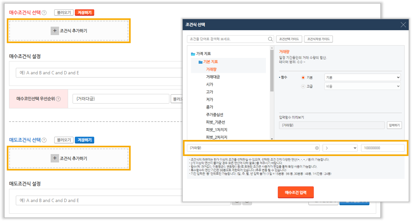Screen dimensions: 412x221
Task: Open the 비율 advanced function dropdown
Action: [362, 86]
